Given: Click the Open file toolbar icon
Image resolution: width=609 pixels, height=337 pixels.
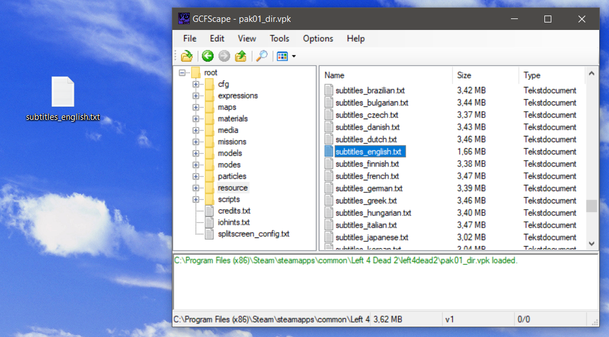Looking at the screenshot, I should 187,56.
